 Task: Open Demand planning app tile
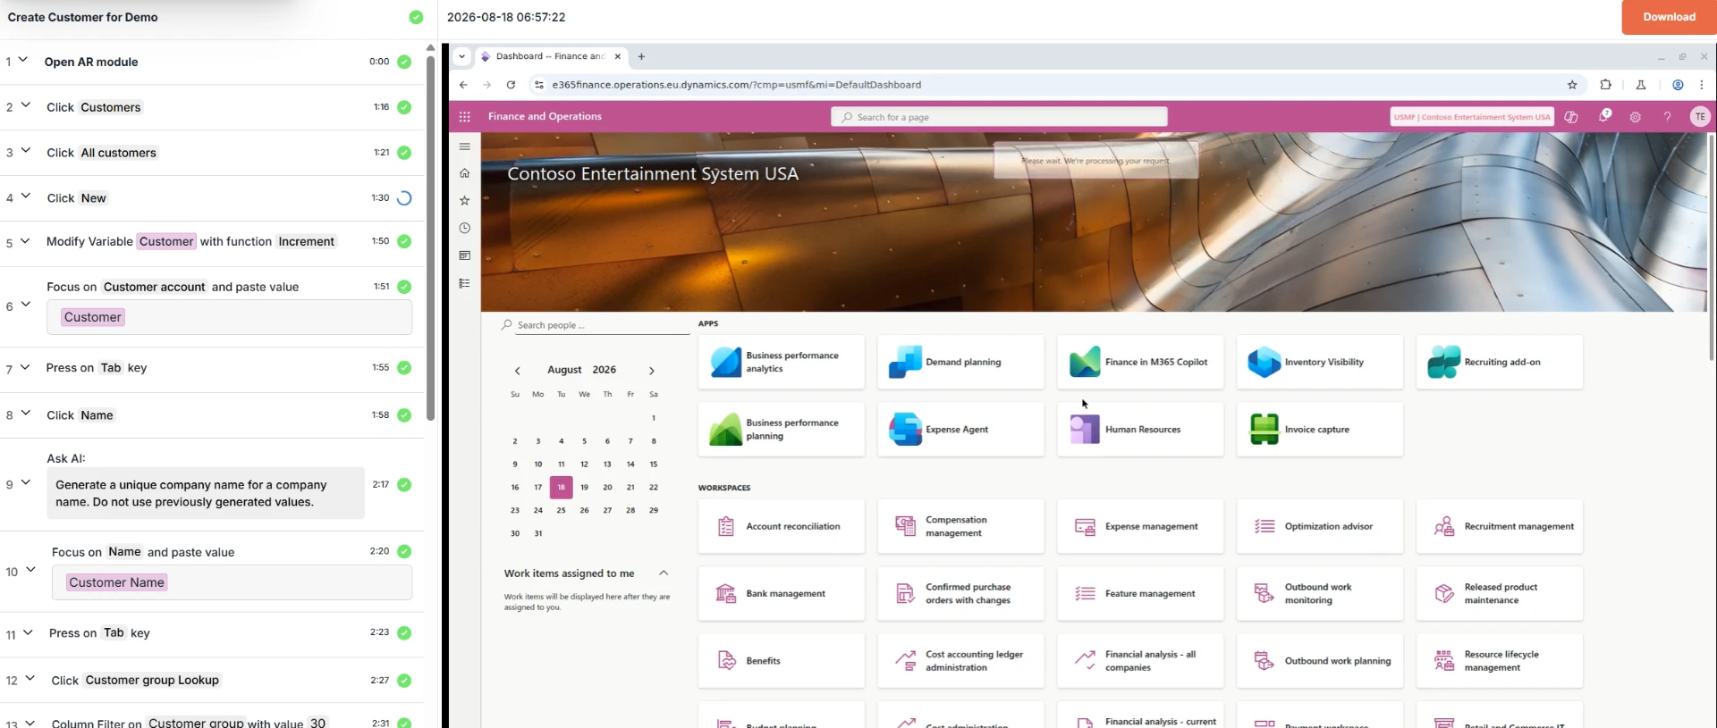961,362
